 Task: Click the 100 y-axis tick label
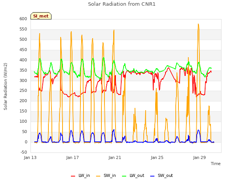[x=23, y=121]
